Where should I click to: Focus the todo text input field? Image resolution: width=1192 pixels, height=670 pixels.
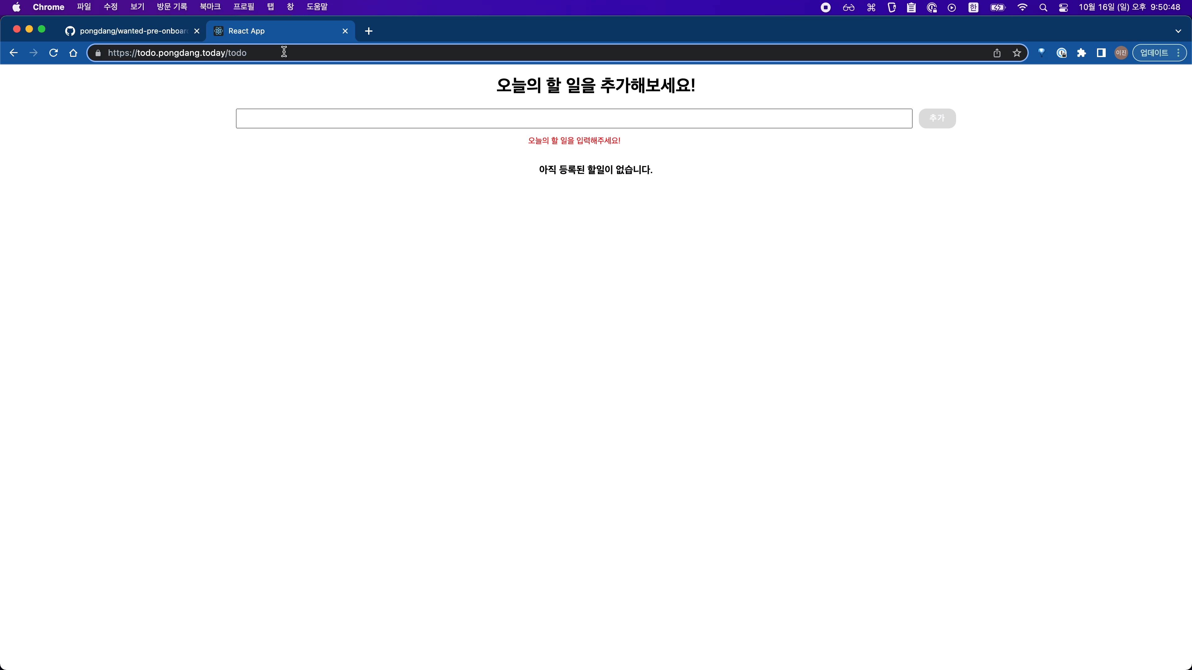click(x=574, y=118)
